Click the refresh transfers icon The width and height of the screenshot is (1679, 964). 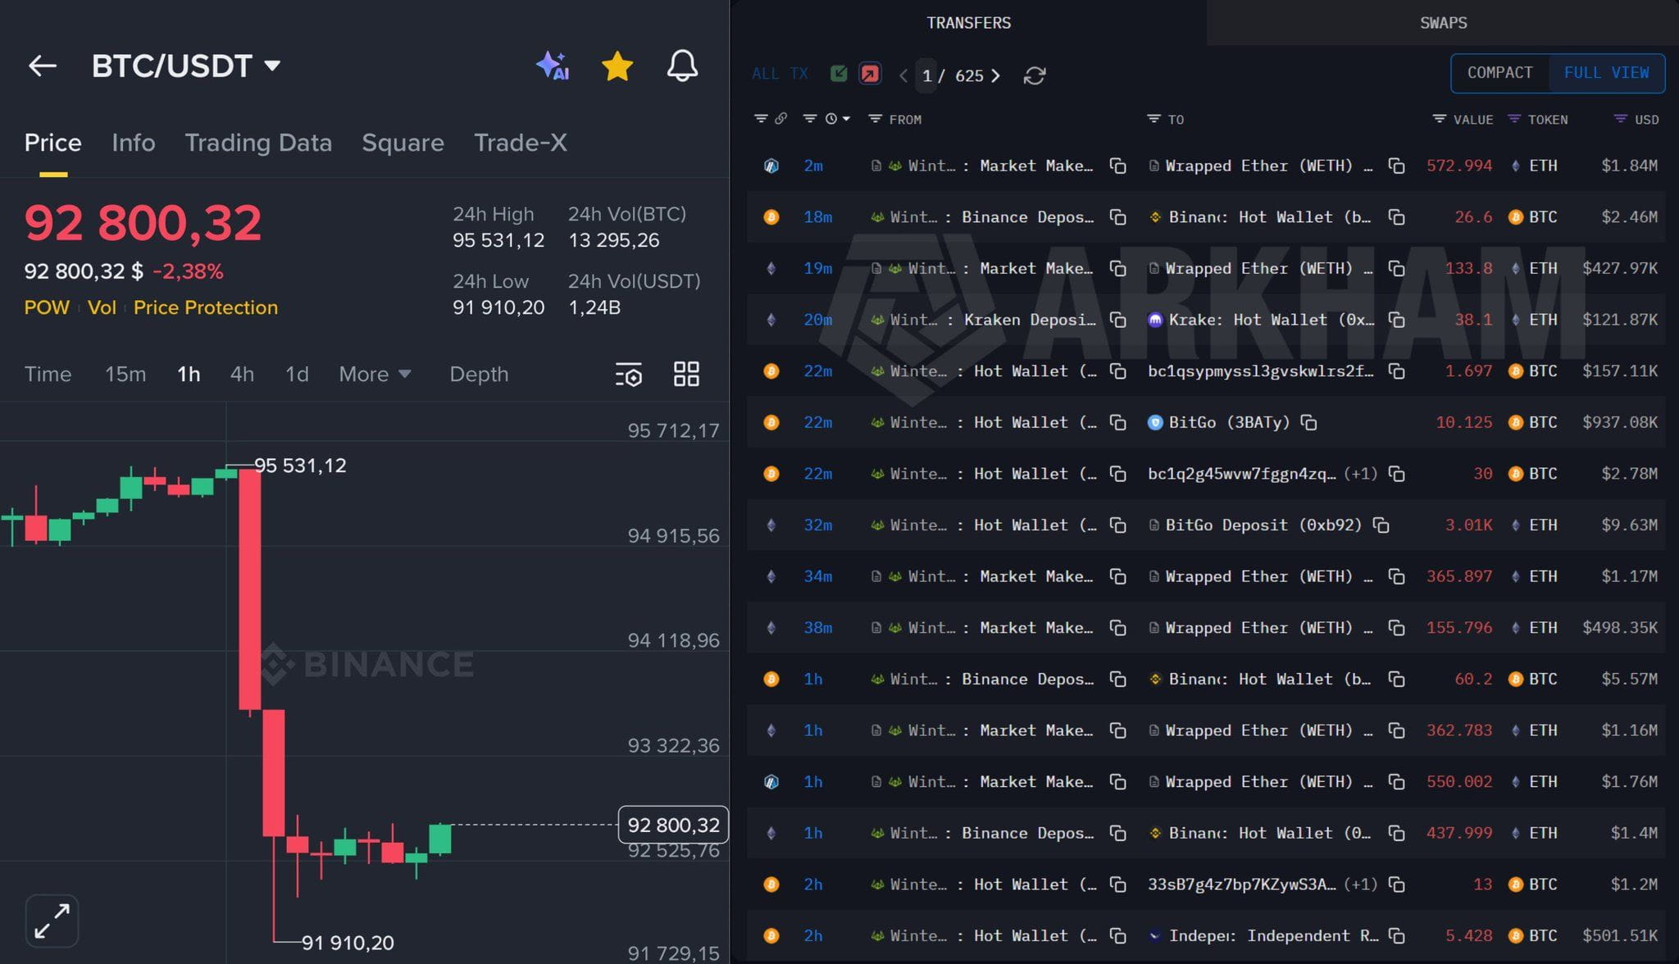point(1035,75)
